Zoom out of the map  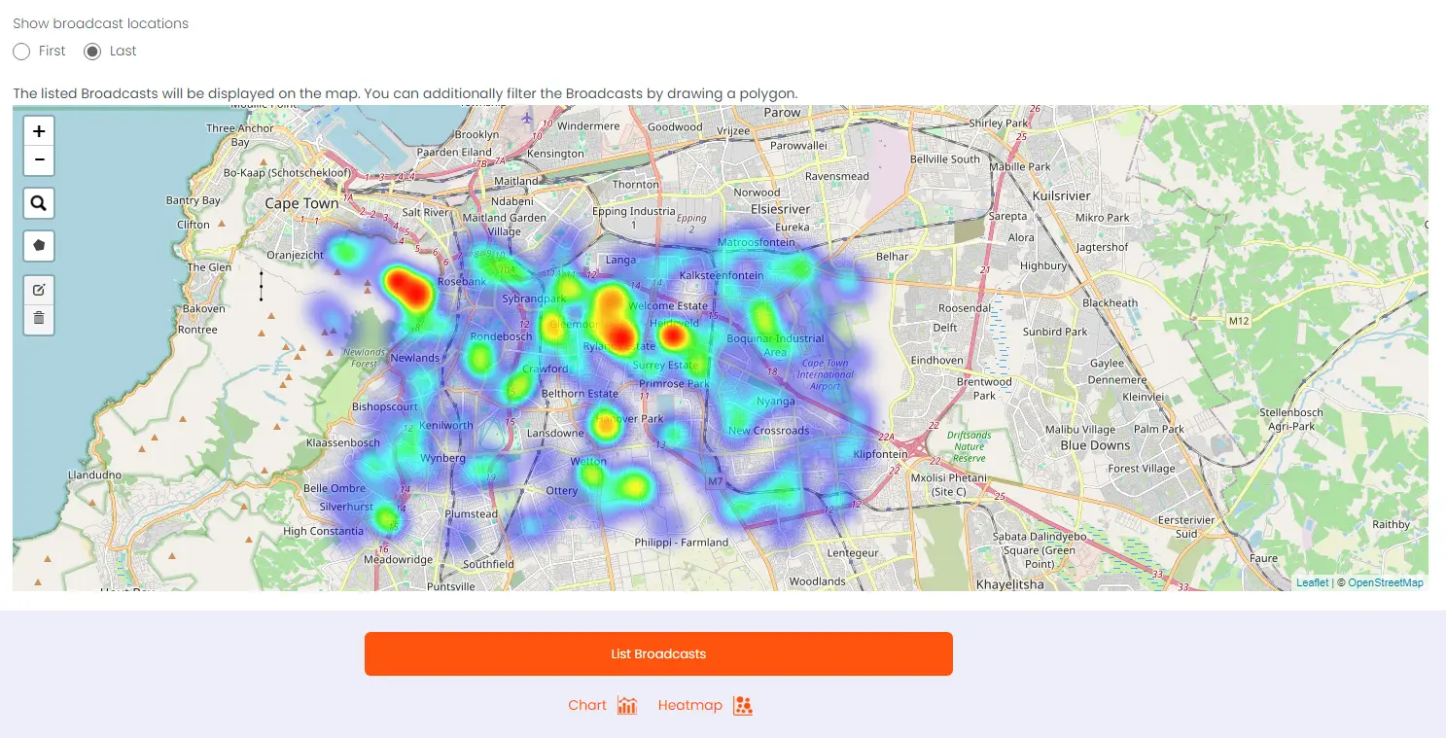pyautogui.click(x=39, y=159)
